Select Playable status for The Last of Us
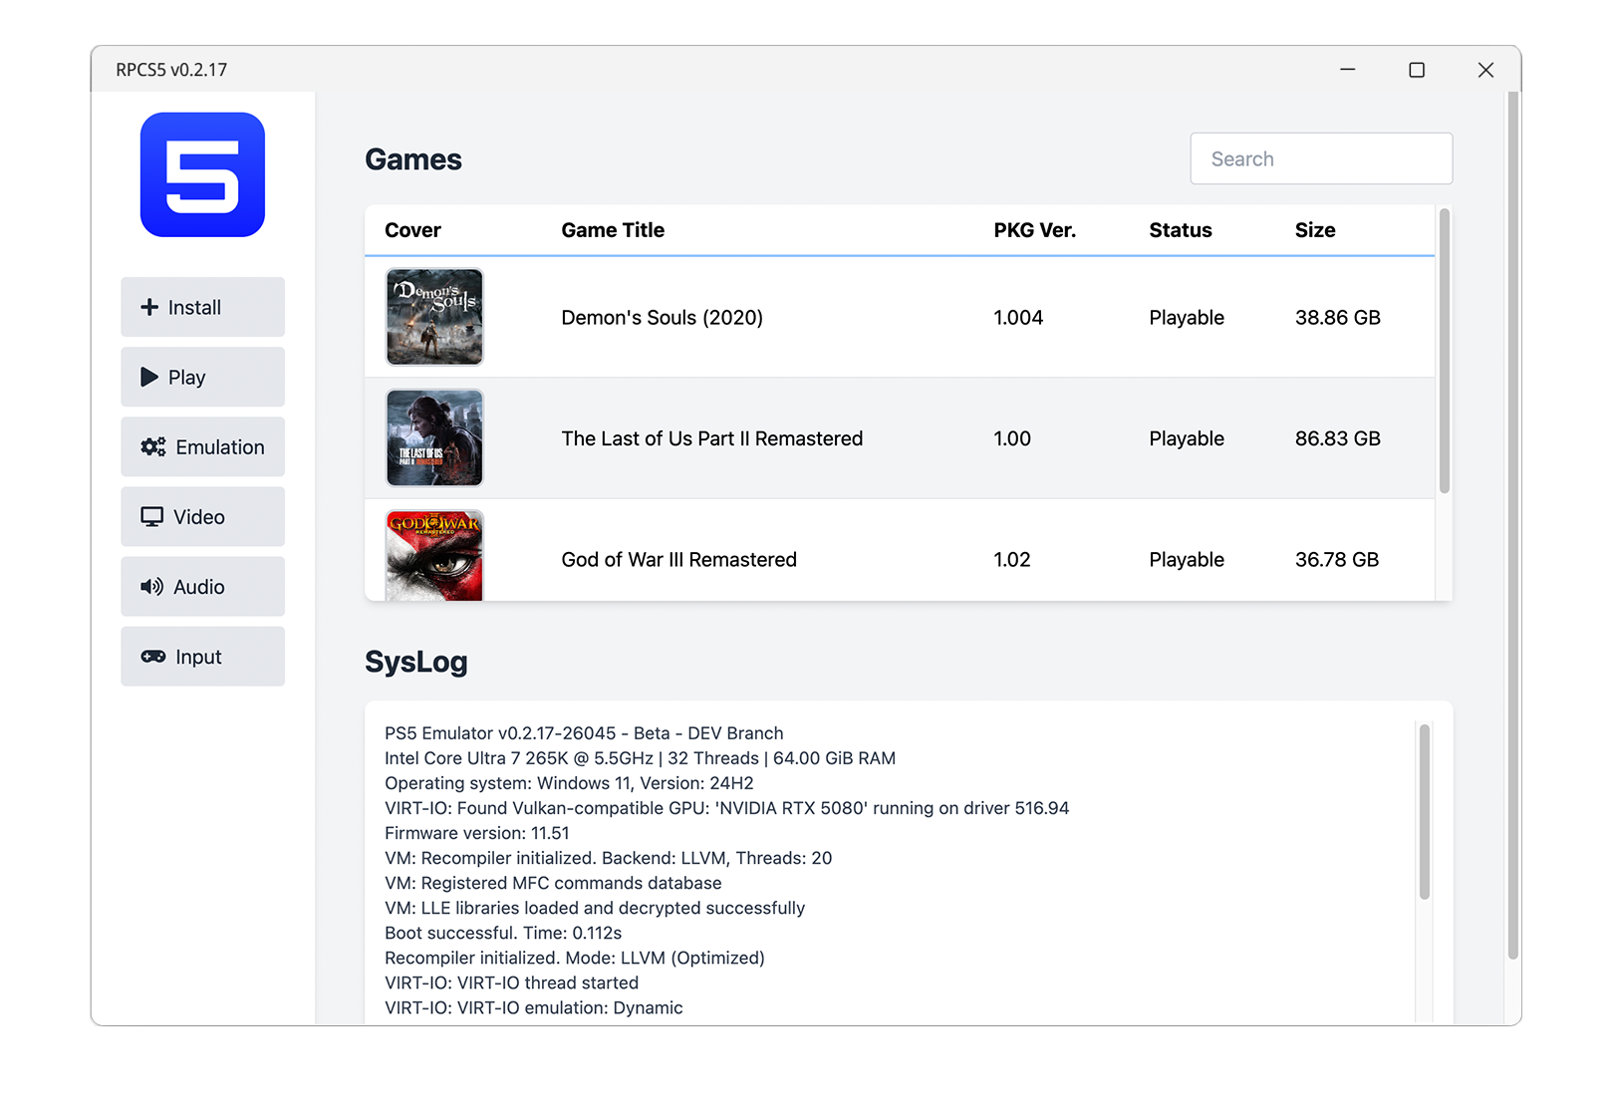 (x=1185, y=438)
